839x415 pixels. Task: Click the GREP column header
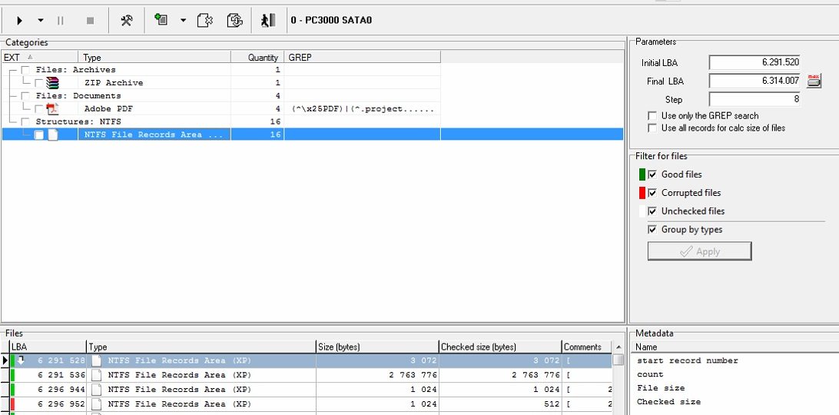[362, 58]
